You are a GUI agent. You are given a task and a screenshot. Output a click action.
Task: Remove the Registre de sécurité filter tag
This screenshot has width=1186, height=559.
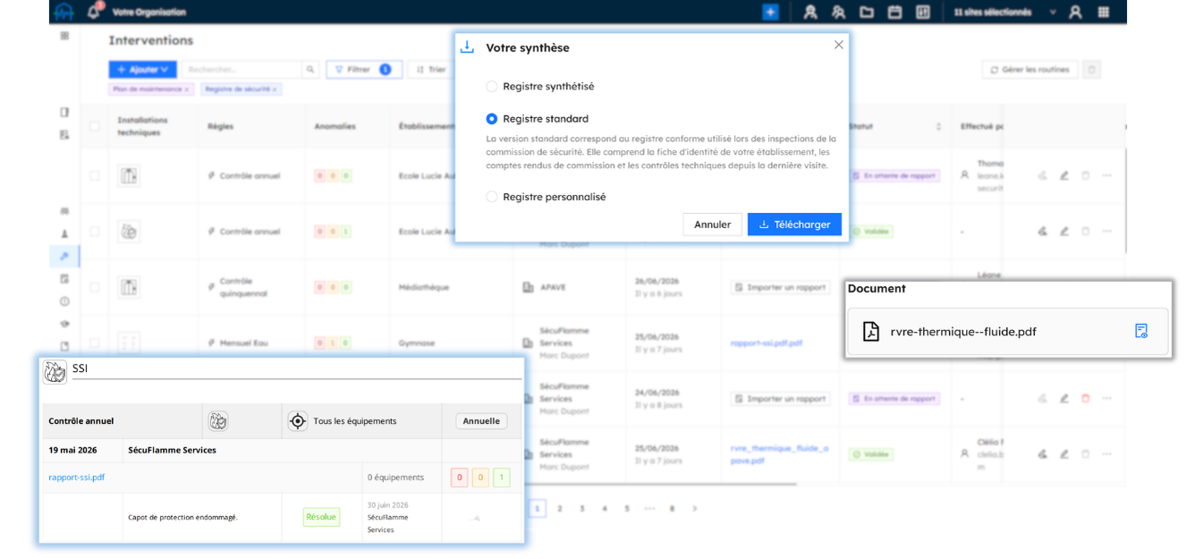click(275, 89)
